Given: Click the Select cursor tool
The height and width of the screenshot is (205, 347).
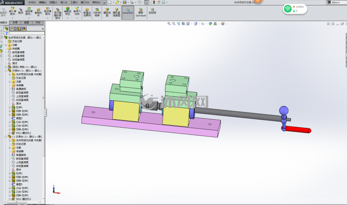Looking at the screenshot, I should pos(146,2).
